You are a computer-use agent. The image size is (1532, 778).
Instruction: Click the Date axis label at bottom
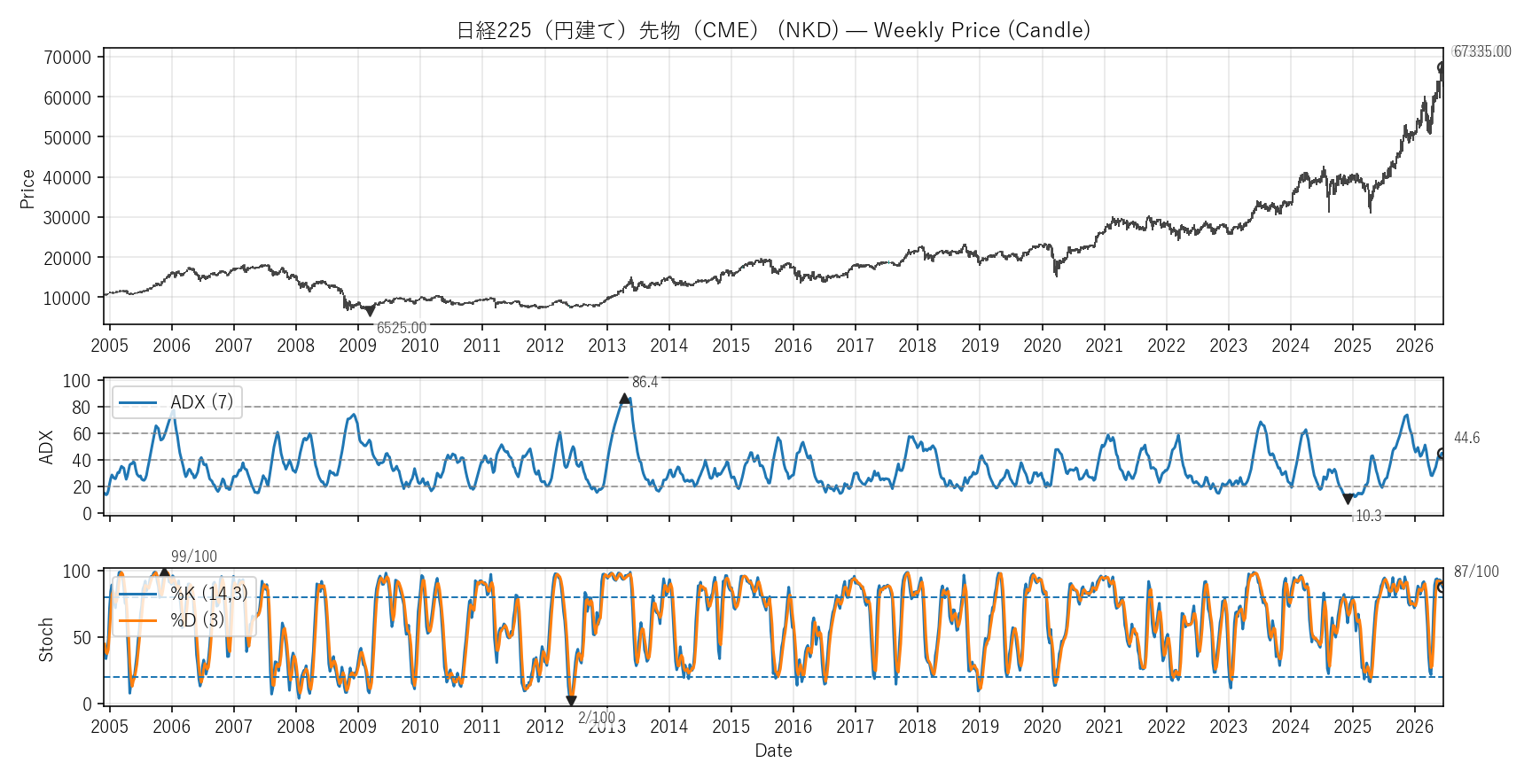pos(773,751)
